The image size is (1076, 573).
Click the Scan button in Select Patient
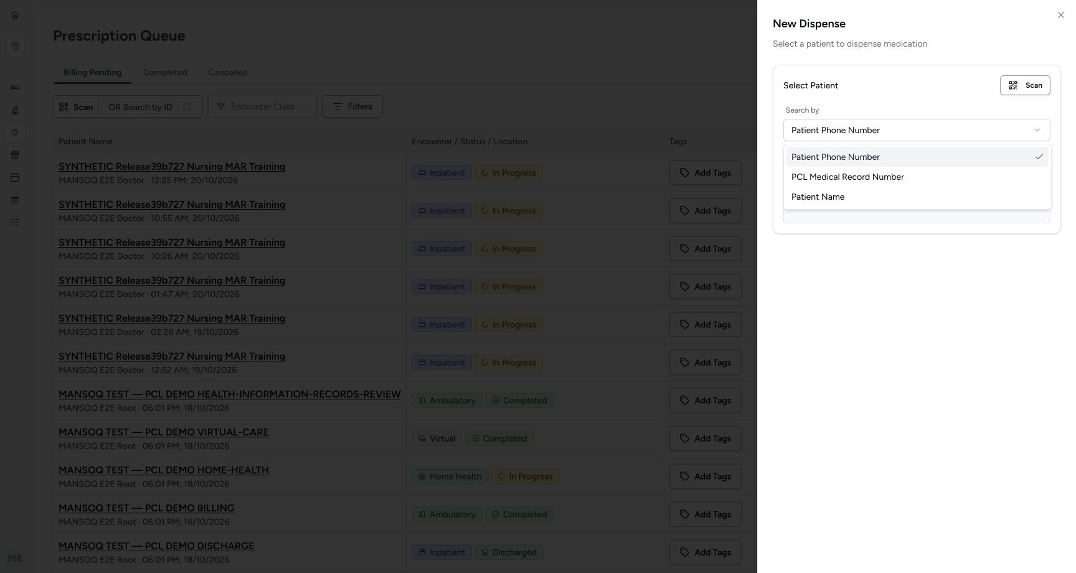click(x=1025, y=85)
